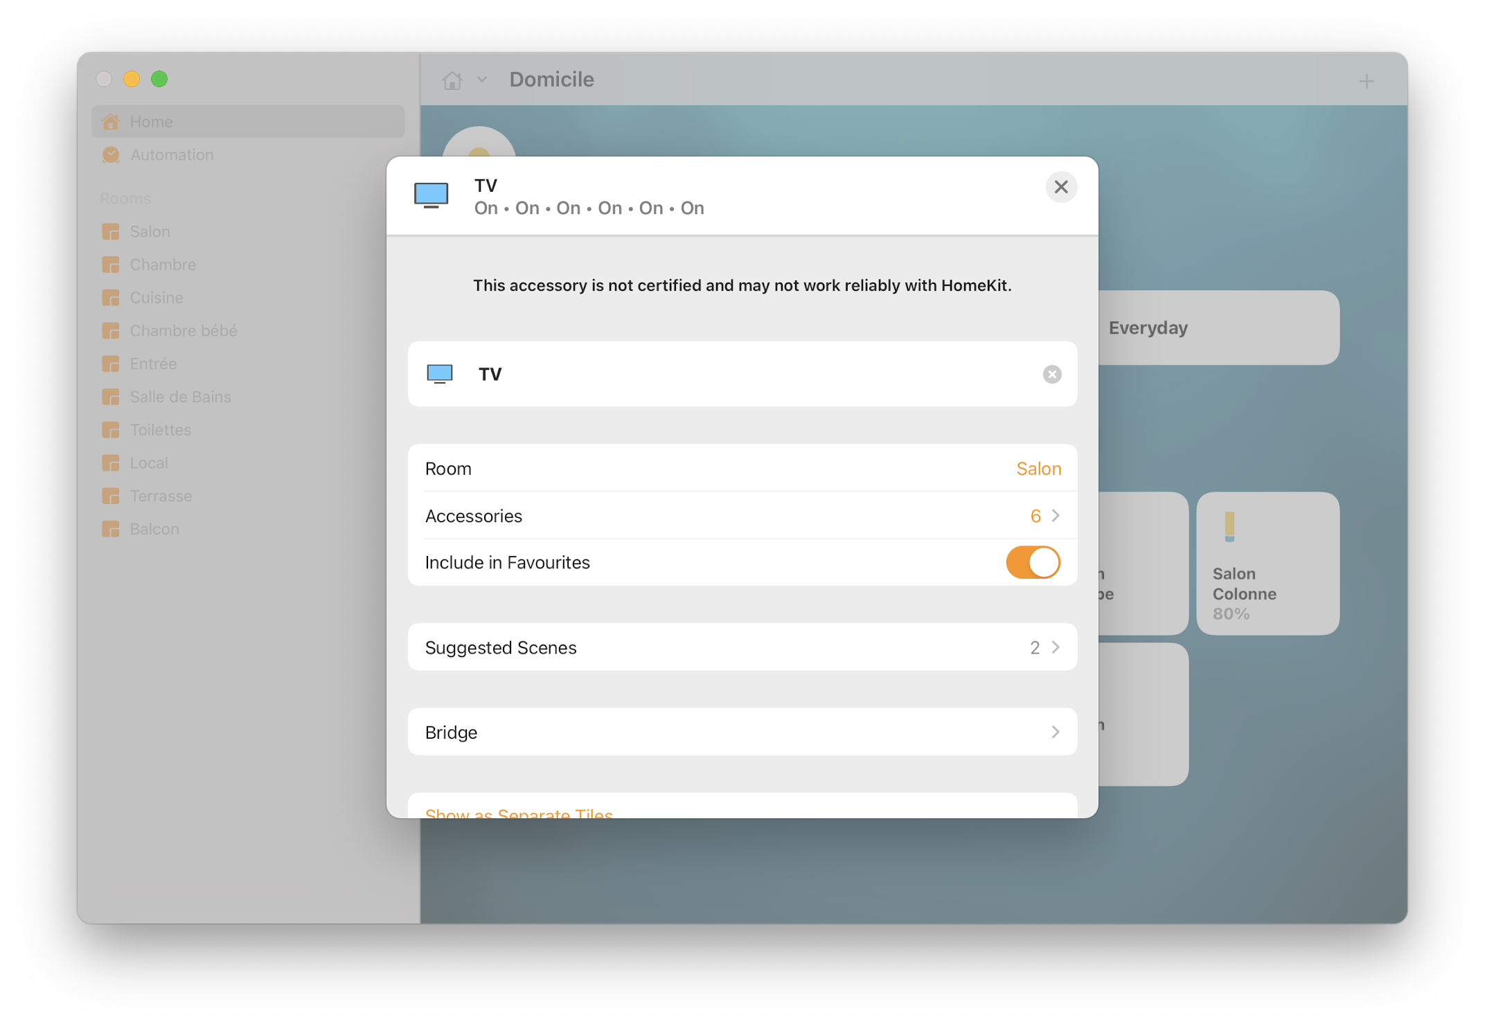Clear the TV name field
The height and width of the screenshot is (1026, 1485).
point(1051,375)
